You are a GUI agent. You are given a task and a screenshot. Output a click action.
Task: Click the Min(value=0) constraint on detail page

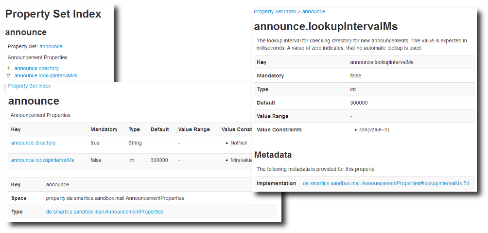click(x=374, y=130)
